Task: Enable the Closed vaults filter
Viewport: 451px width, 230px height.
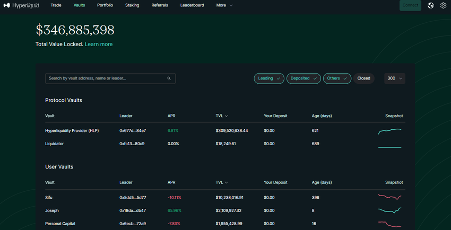Action: (x=364, y=78)
